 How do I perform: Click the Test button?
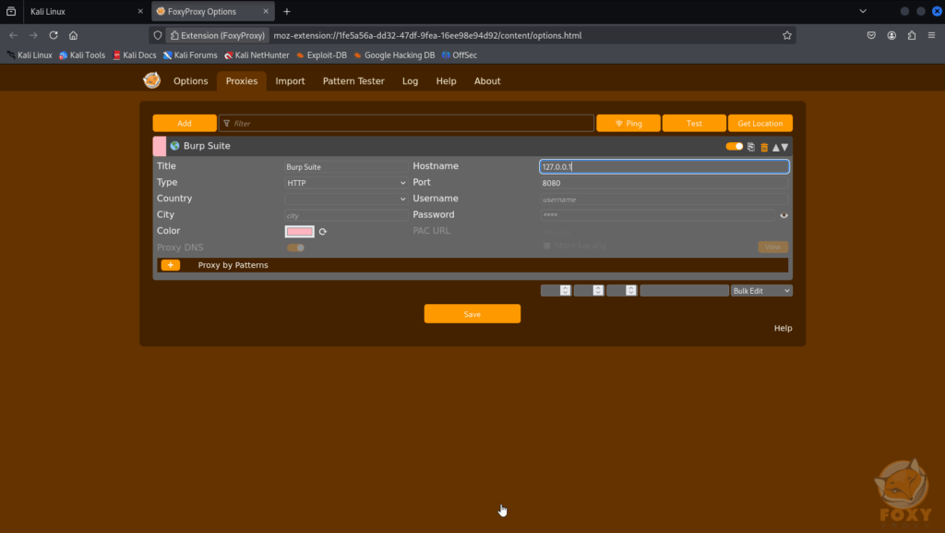(x=694, y=123)
